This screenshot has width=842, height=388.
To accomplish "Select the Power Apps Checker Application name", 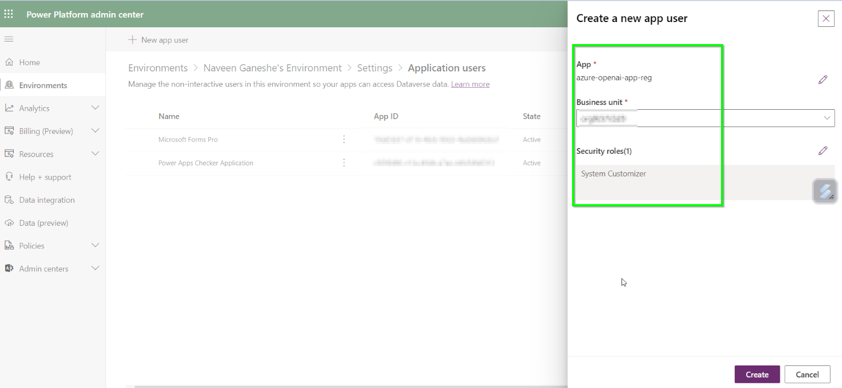I will (x=206, y=163).
